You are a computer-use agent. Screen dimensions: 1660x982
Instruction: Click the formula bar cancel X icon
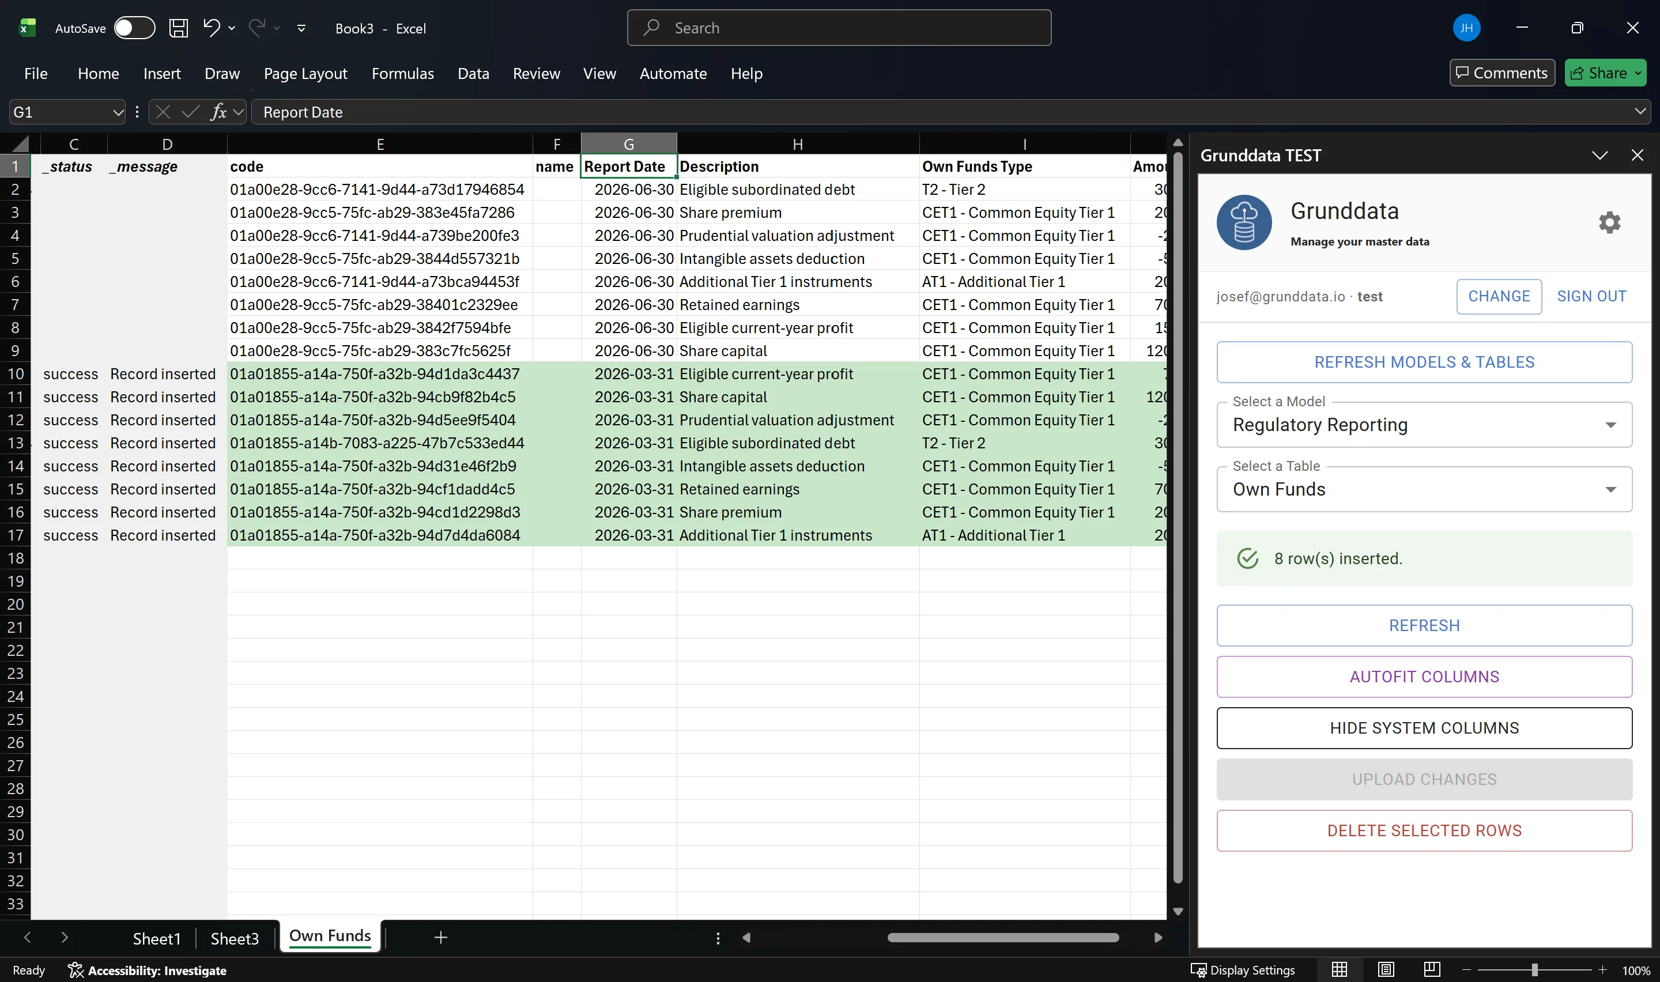tap(163, 112)
